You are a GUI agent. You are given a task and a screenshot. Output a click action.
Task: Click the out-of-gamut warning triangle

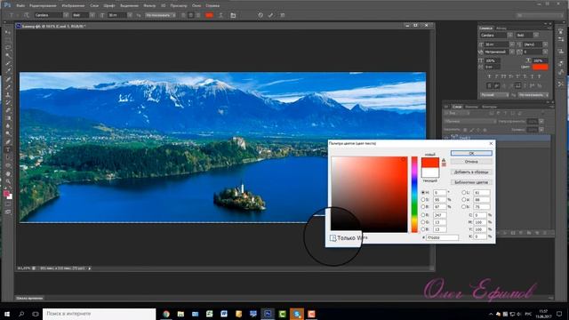point(444,160)
